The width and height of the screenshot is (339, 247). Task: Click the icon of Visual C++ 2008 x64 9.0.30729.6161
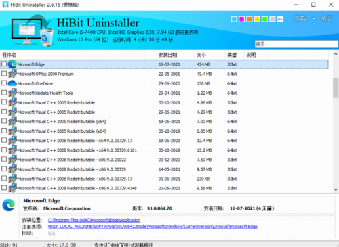pos(12,150)
